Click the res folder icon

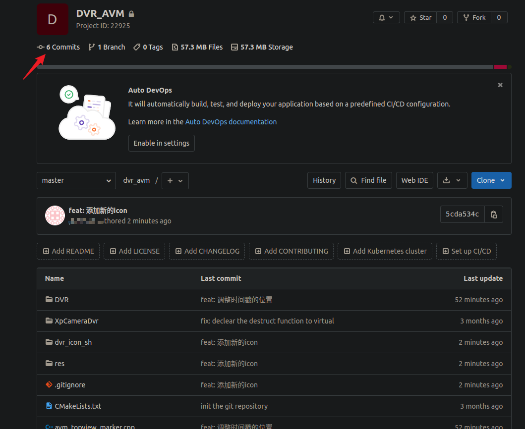[49, 363]
